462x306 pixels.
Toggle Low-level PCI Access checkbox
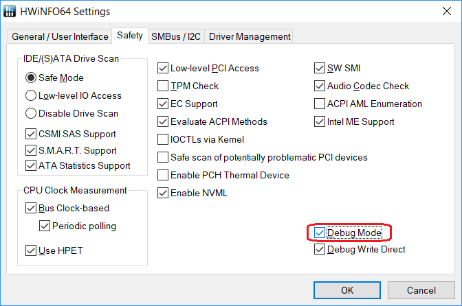[x=163, y=68]
